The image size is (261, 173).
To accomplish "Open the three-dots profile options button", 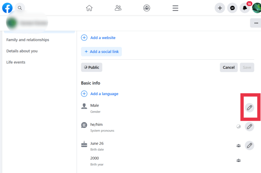I will point(256,23).
